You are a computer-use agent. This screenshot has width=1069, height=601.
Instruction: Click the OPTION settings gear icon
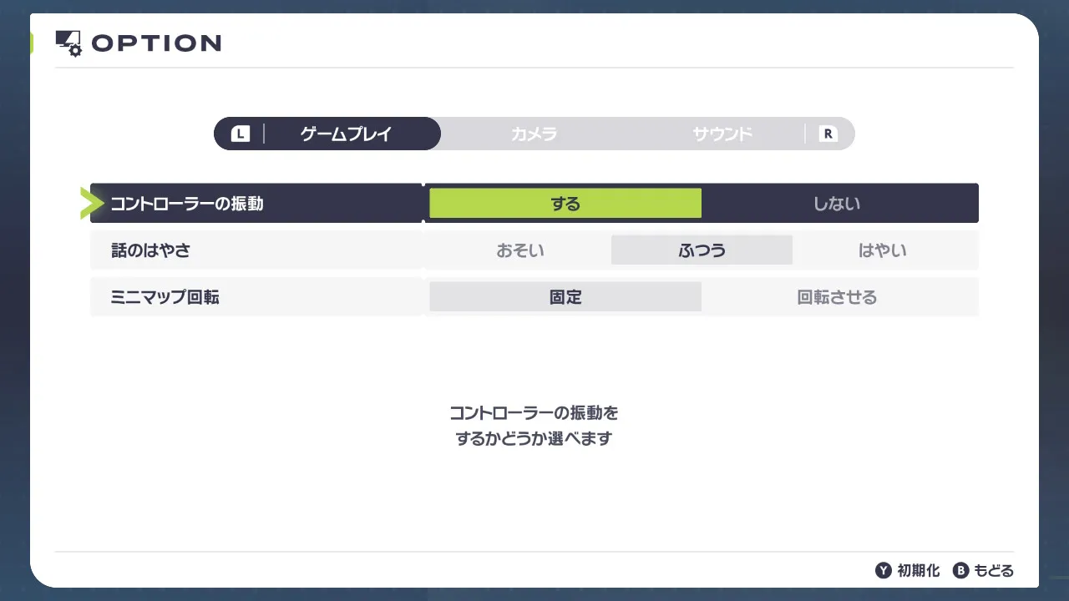pos(68,43)
